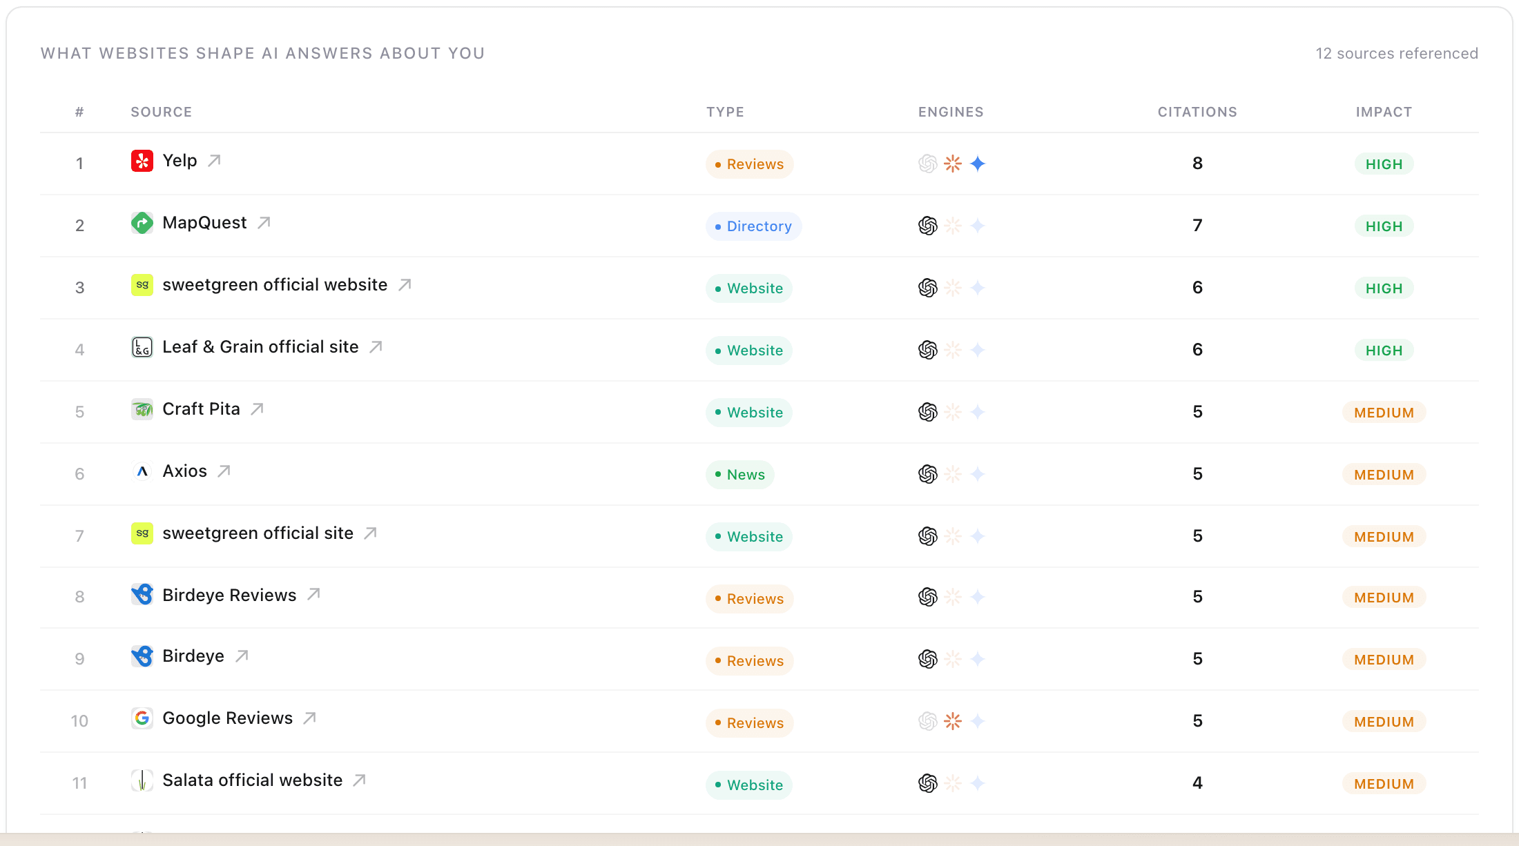
Task: Click HIGH impact badge in MapQuest row
Action: [1384, 226]
